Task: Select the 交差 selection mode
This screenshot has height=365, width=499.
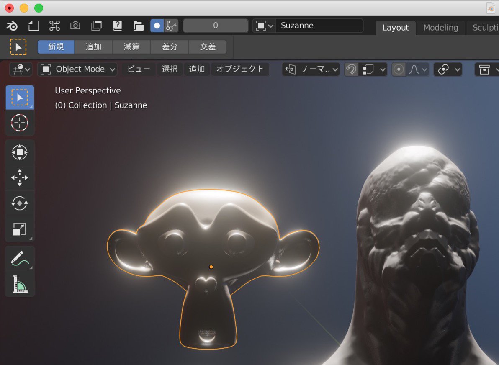Action: [x=208, y=47]
